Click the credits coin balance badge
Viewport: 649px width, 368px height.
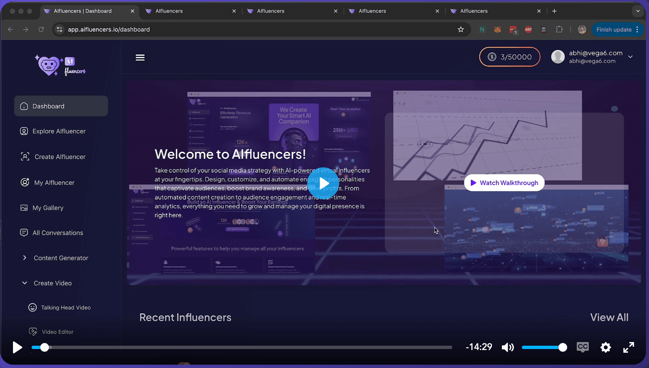pyautogui.click(x=509, y=57)
